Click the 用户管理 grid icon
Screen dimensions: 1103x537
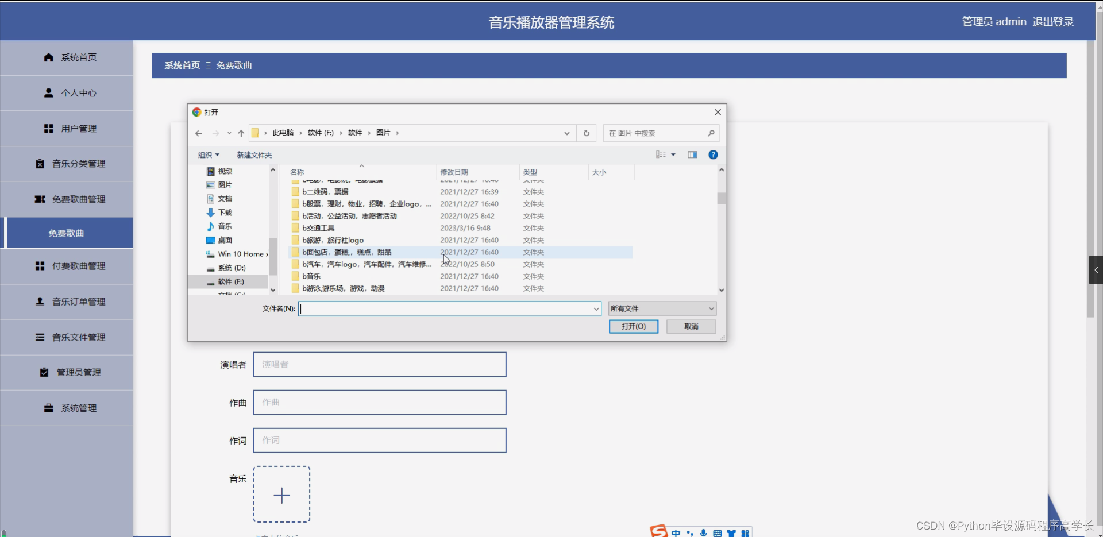click(x=48, y=128)
